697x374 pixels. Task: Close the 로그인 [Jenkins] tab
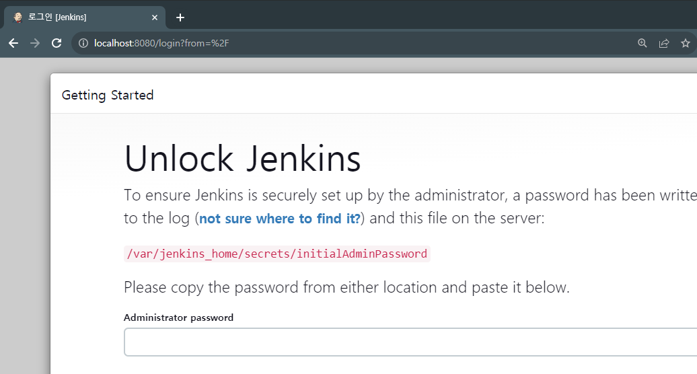pyautogui.click(x=155, y=17)
